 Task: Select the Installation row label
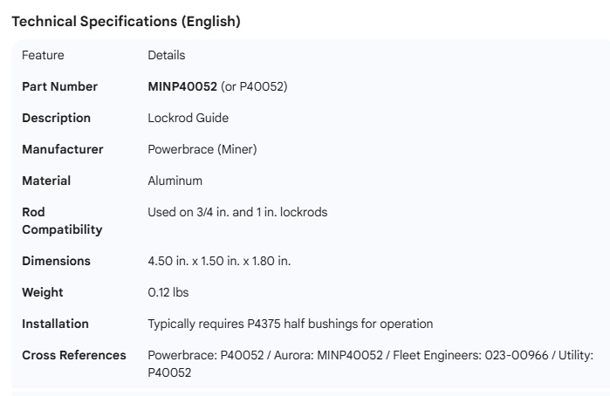55,324
